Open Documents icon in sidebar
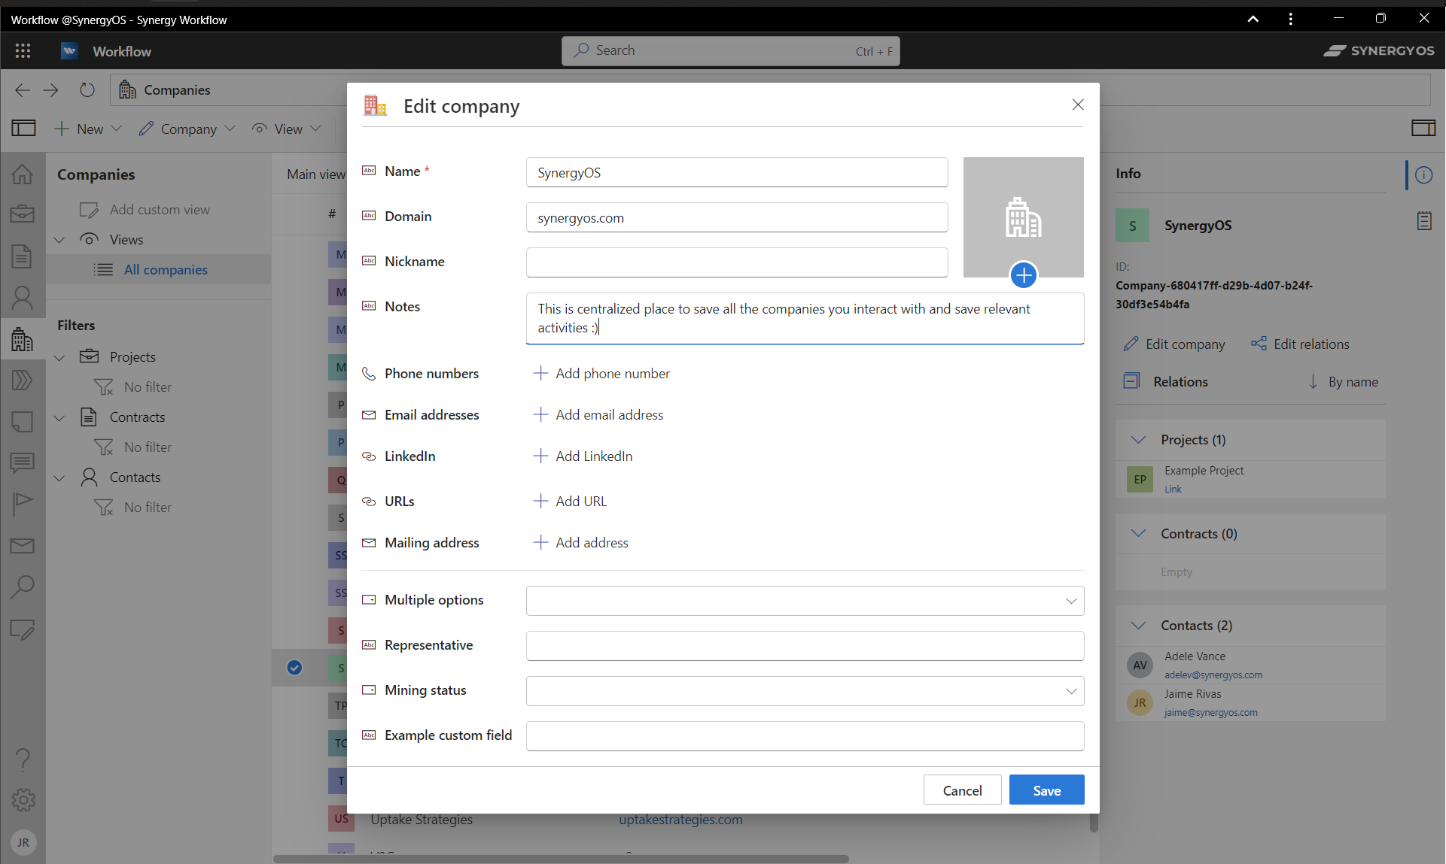Viewport: 1446px width, 864px height. pyautogui.click(x=23, y=256)
